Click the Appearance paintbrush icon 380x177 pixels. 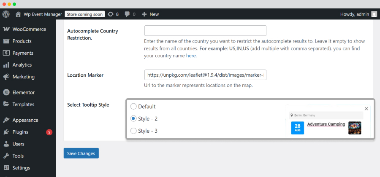[x=6, y=120]
